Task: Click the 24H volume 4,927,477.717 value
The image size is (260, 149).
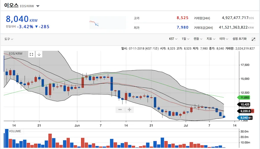Action: click(x=235, y=18)
